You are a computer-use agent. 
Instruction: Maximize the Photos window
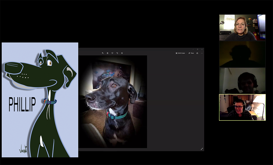198,49
